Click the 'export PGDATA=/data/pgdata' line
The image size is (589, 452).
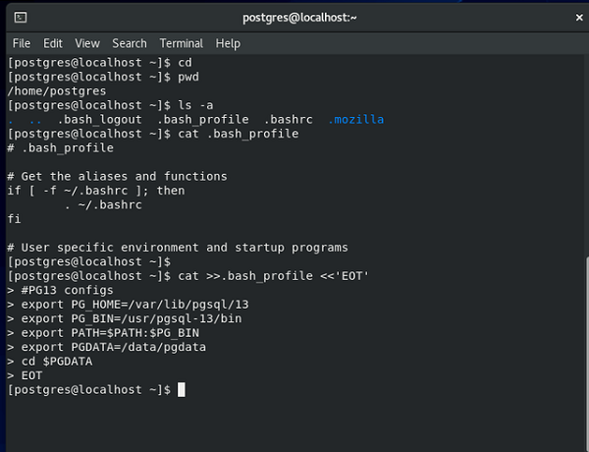[x=114, y=347]
